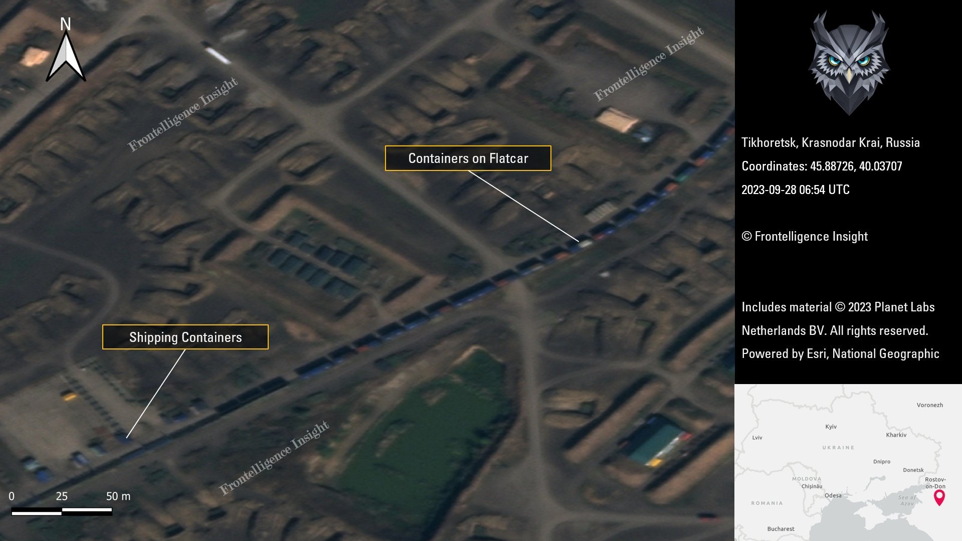Viewport: 962px width, 541px height.
Task: Click Kharkiv label on the inset map
Action: coord(896,435)
